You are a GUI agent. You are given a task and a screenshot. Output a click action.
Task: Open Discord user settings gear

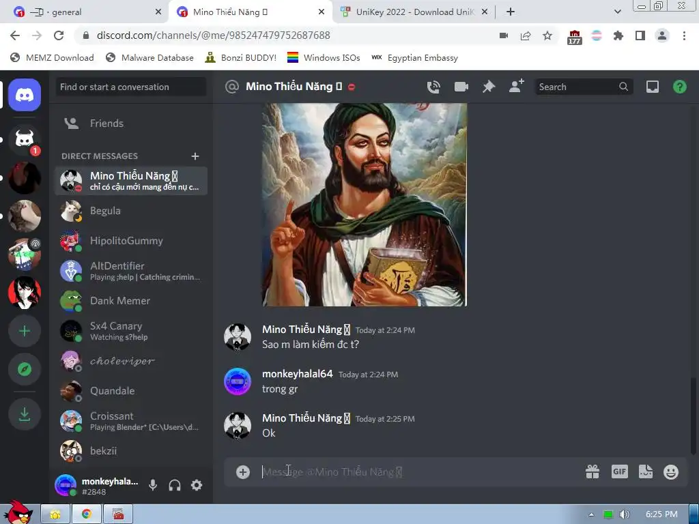pos(197,485)
